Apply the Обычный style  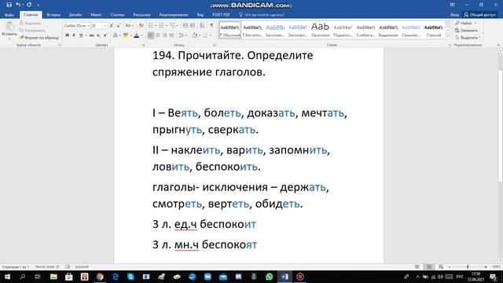tap(230, 30)
